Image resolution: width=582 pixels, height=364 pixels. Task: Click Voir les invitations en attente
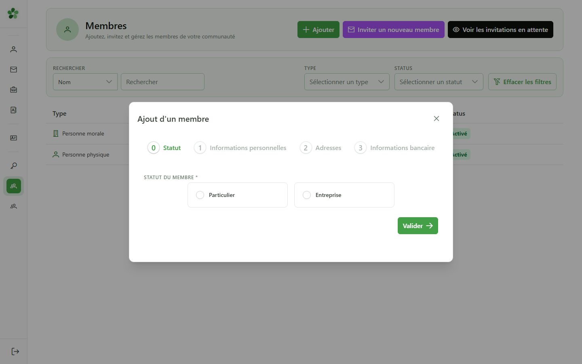[500, 30]
